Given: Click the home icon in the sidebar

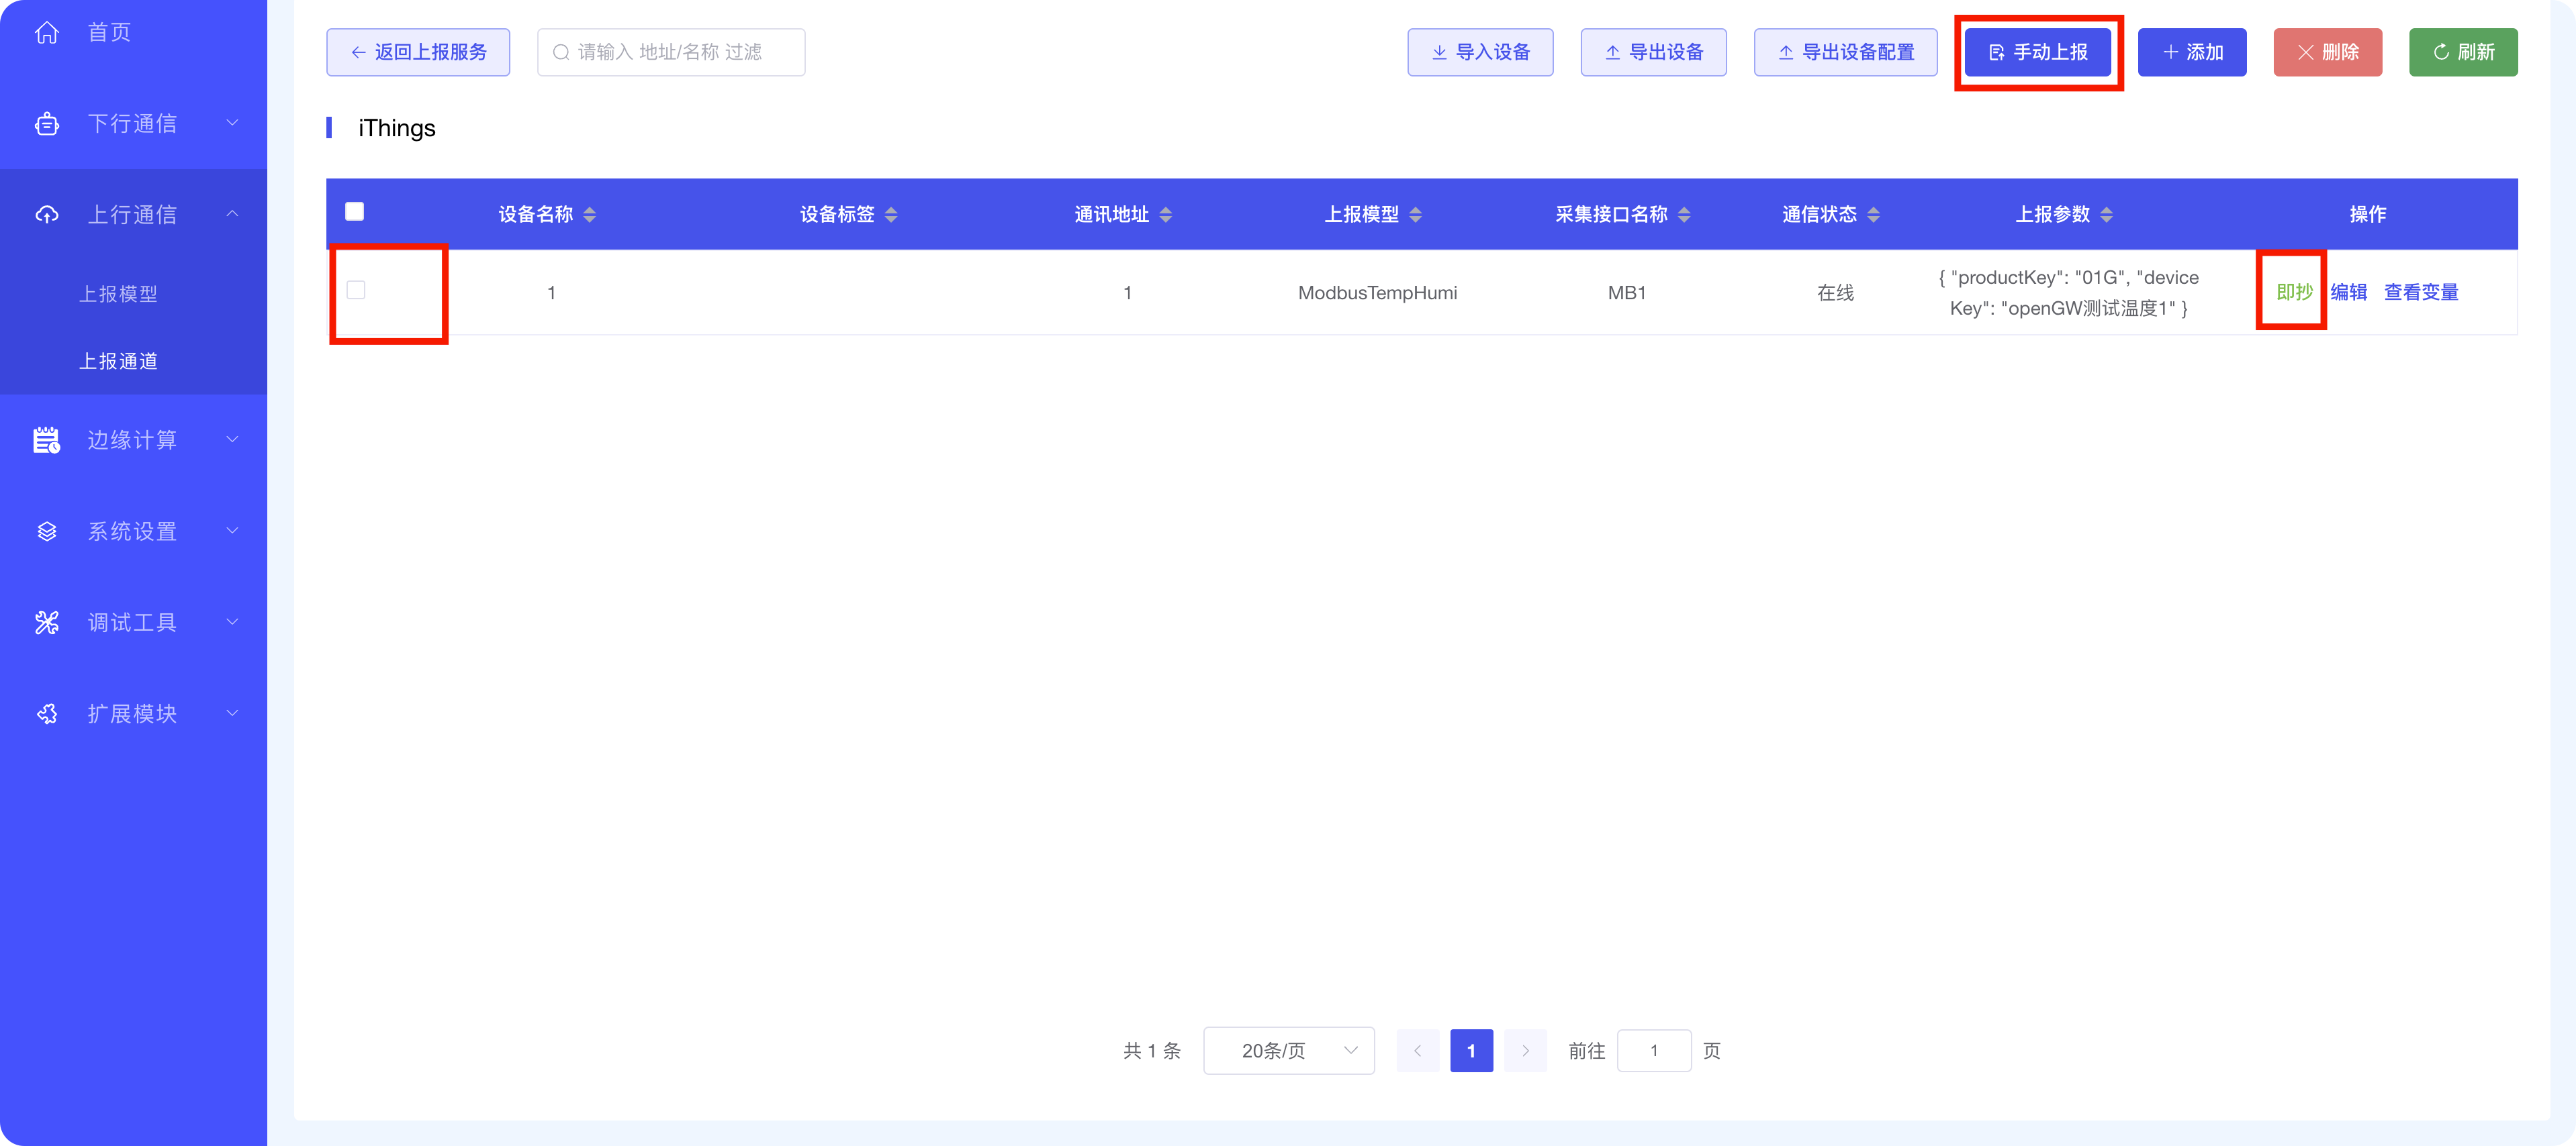Looking at the screenshot, I should 46,33.
